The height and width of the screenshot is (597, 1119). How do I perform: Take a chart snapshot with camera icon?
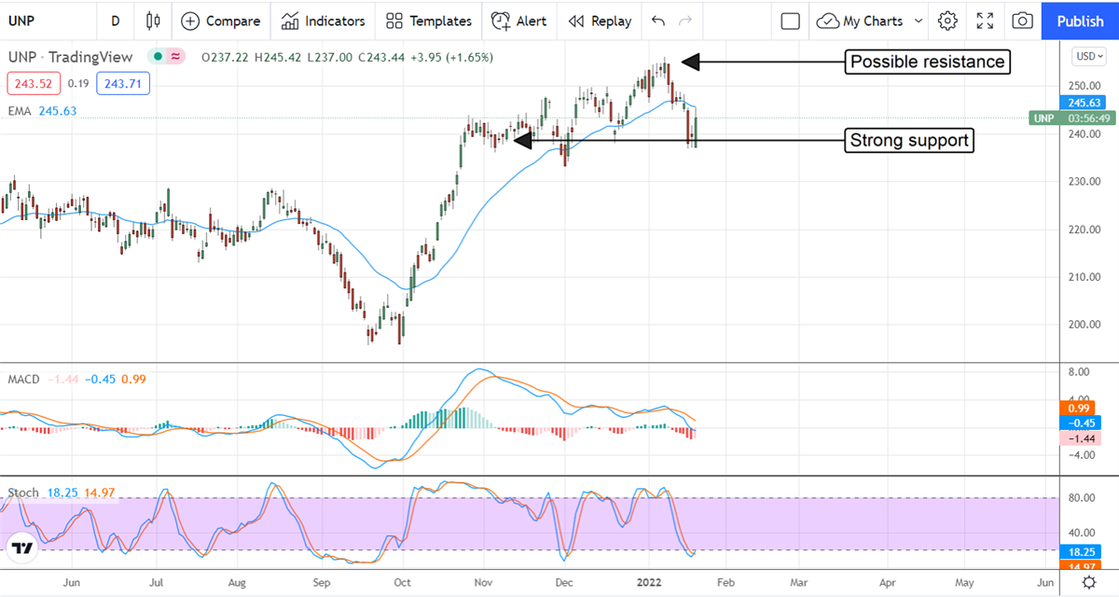pos(1022,21)
